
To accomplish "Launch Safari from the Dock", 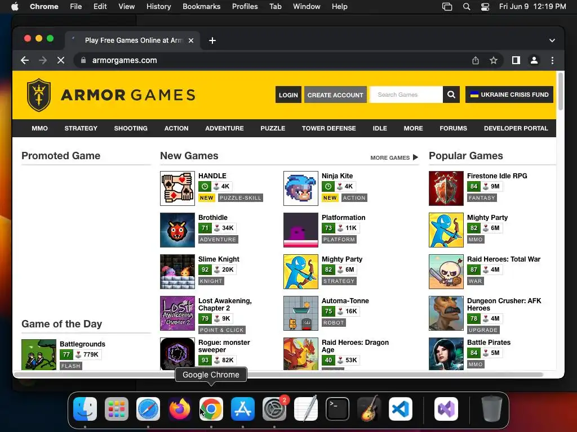I will [x=148, y=409].
